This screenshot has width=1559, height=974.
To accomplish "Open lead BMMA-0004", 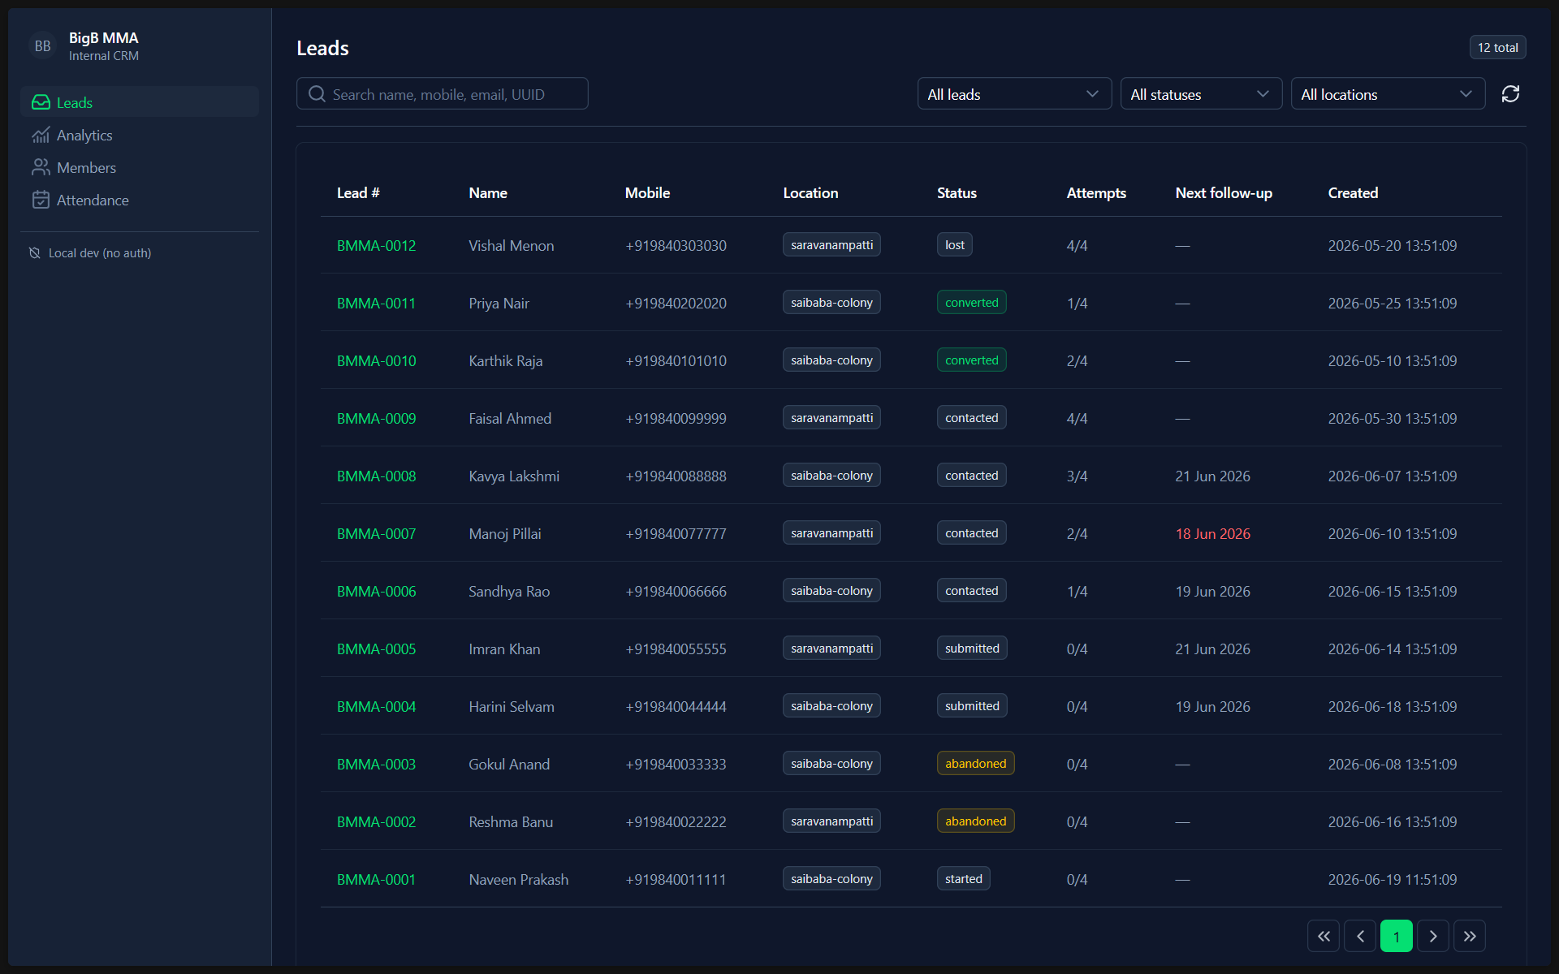I will click(376, 706).
